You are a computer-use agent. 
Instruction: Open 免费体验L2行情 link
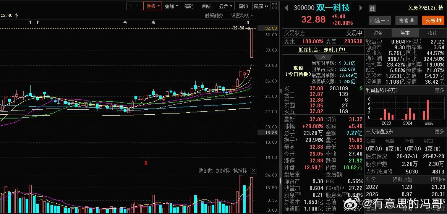[x=425, y=8]
